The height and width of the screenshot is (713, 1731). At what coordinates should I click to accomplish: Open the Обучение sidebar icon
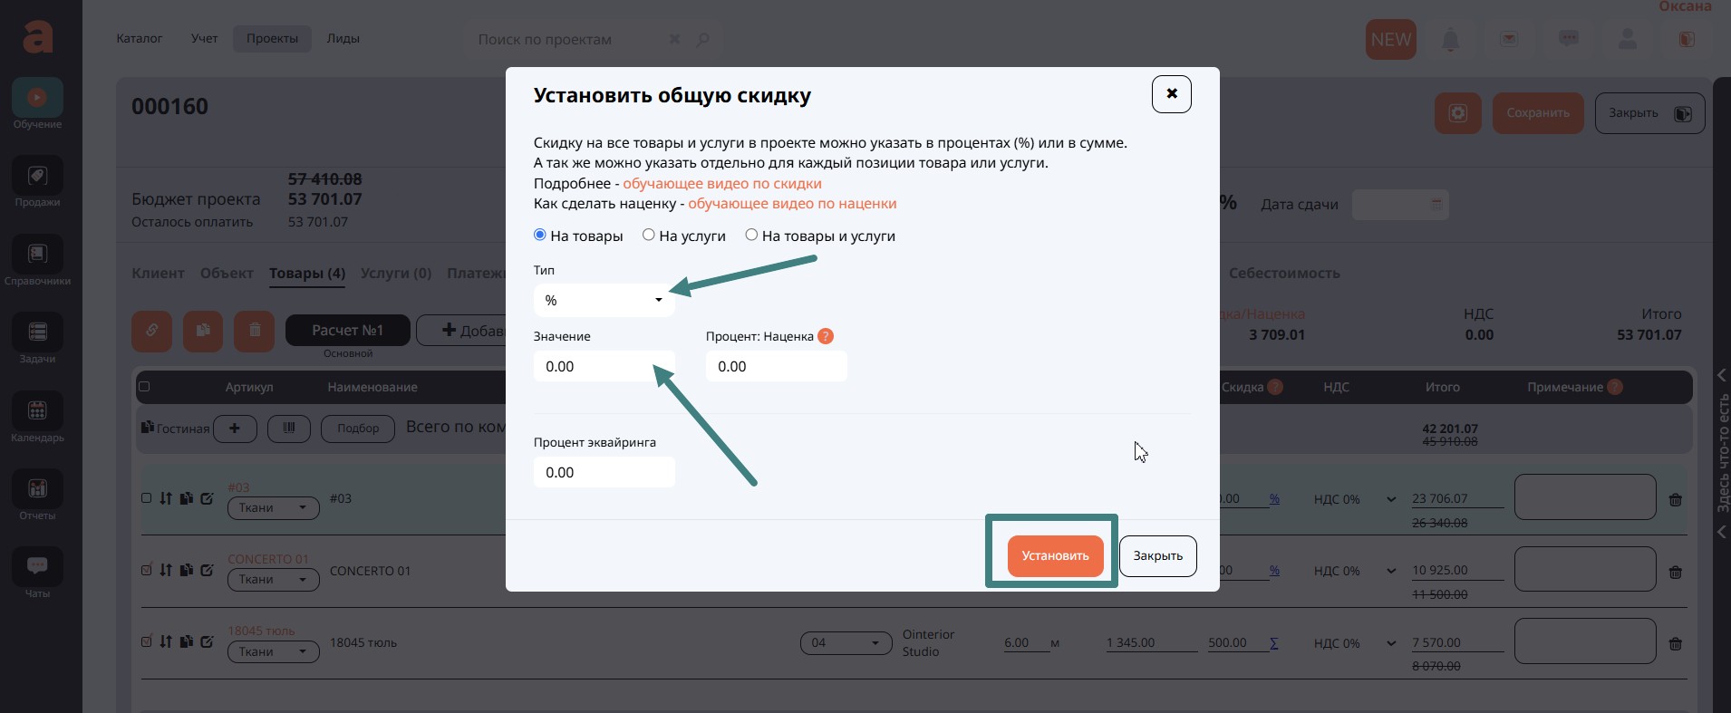click(37, 98)
